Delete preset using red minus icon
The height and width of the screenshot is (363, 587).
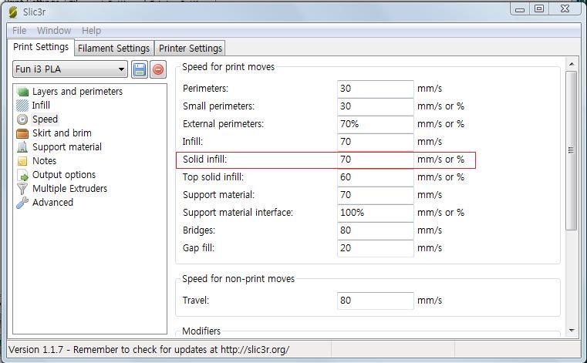(158, 69)
